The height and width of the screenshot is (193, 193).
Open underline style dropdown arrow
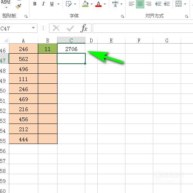(58, 4)
